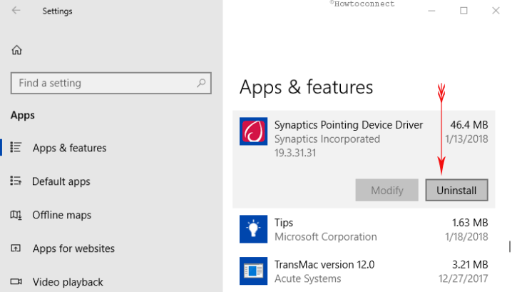Screen dimensions: 512x292
Task: Click the TransMac app icon
Action: tap(253, 271)
